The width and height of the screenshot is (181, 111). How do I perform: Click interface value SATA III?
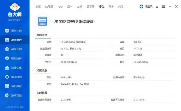point(138,49)
